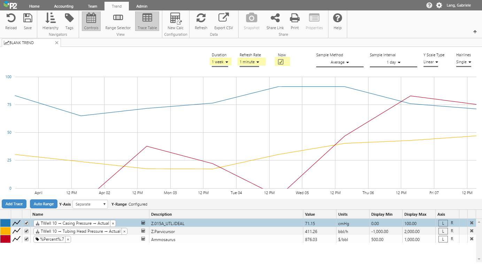
Task: Switch to the Accounting tab
Action: [64, 6]
